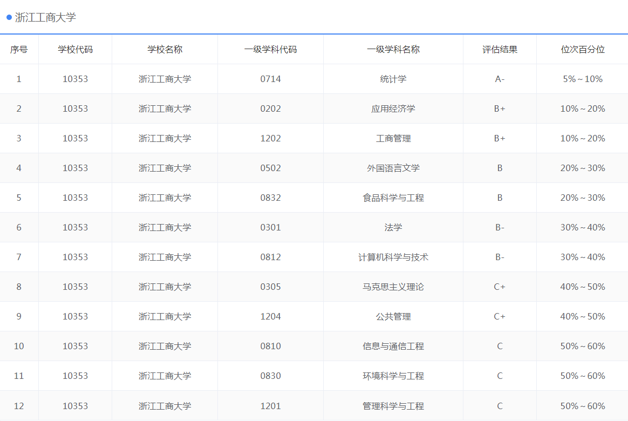This screenshot has width=628, height=421.
Task: Click the C result for 环境科学与工程
Action: (500, 375)
